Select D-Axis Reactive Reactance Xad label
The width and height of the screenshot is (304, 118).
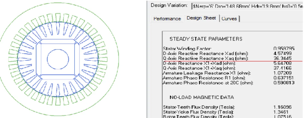[x=206, y=53]
